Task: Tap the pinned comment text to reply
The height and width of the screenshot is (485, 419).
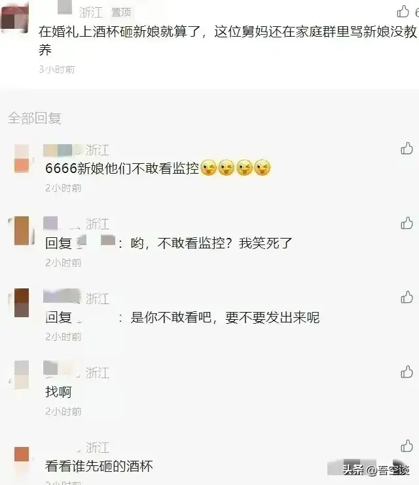Action: coord(228,41)
